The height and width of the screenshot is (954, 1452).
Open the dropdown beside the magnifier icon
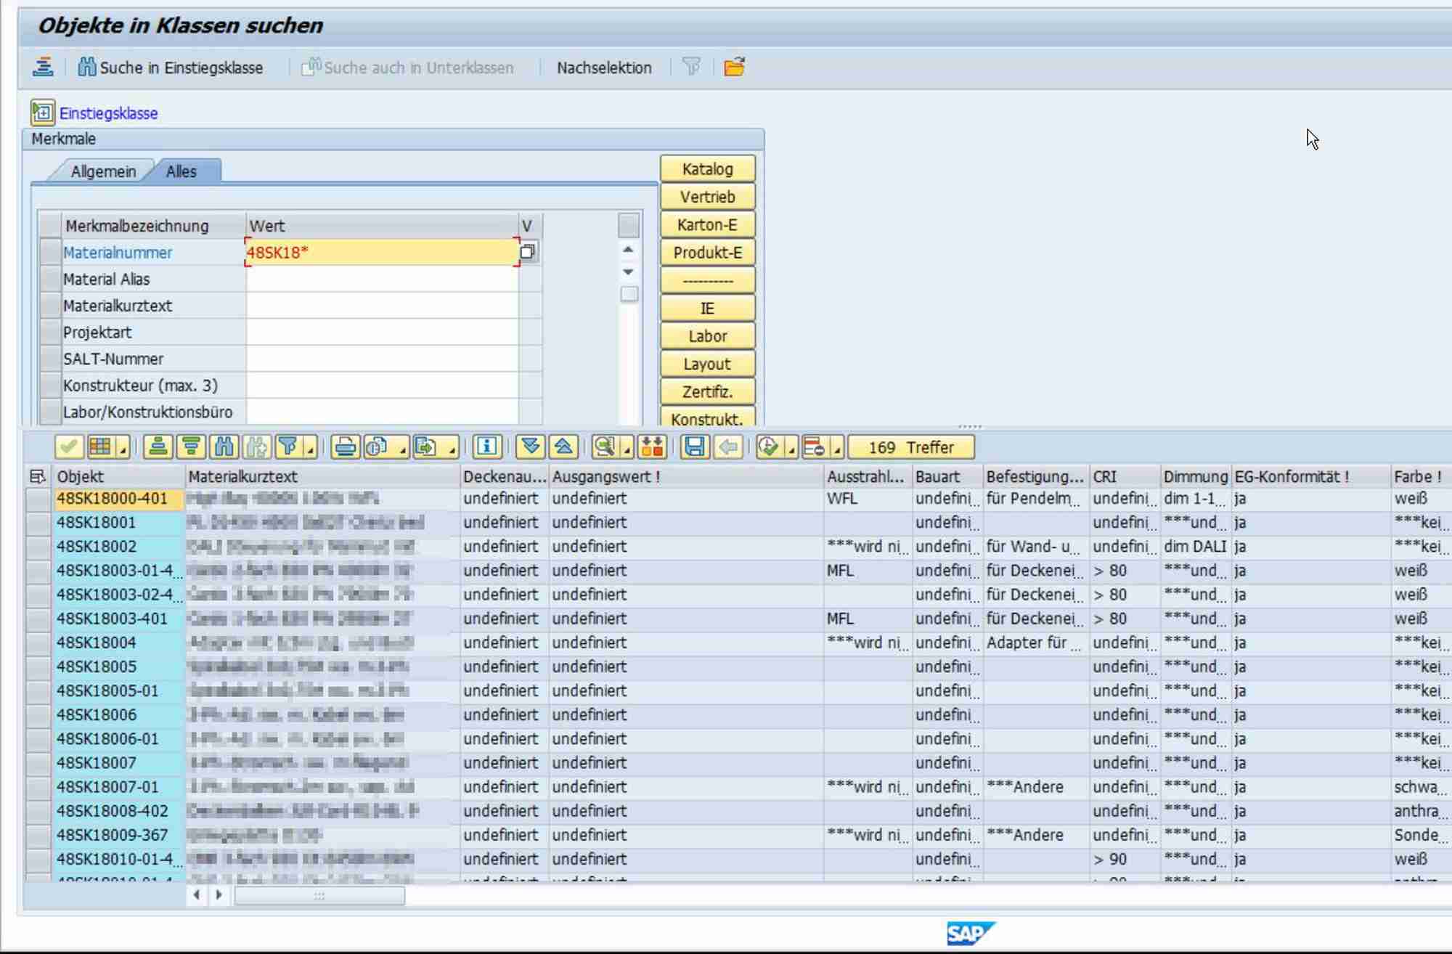[627, 449]
